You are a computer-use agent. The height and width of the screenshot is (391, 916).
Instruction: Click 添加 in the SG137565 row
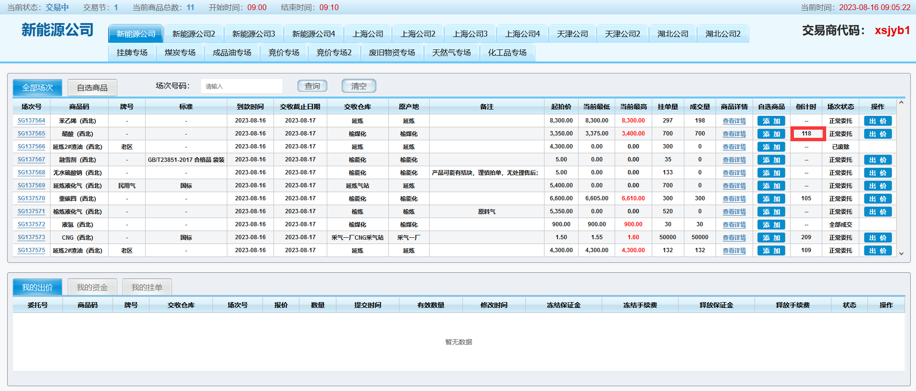click(771, 134)
